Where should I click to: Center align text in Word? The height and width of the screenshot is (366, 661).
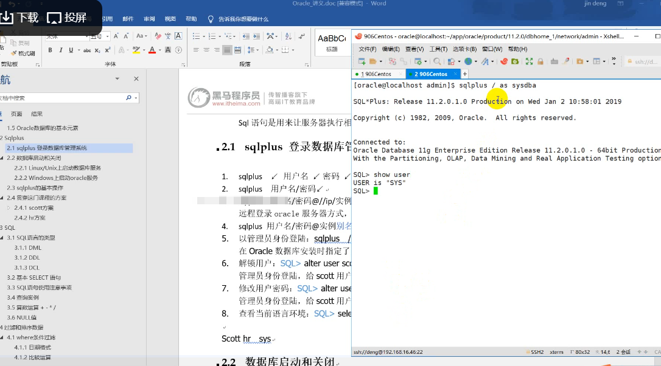click(206, 50)
